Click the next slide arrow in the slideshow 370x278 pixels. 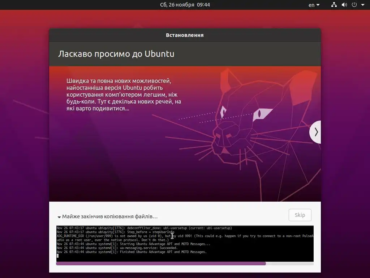point(316,132)
